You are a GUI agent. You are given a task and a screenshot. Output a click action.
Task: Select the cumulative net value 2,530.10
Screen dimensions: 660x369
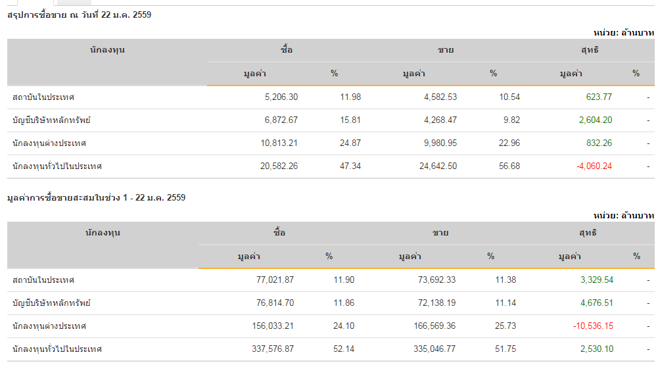(597, 349)
